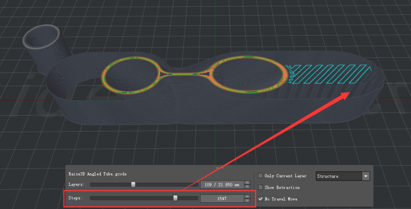Increase the Layers value with up arrow

247,183
